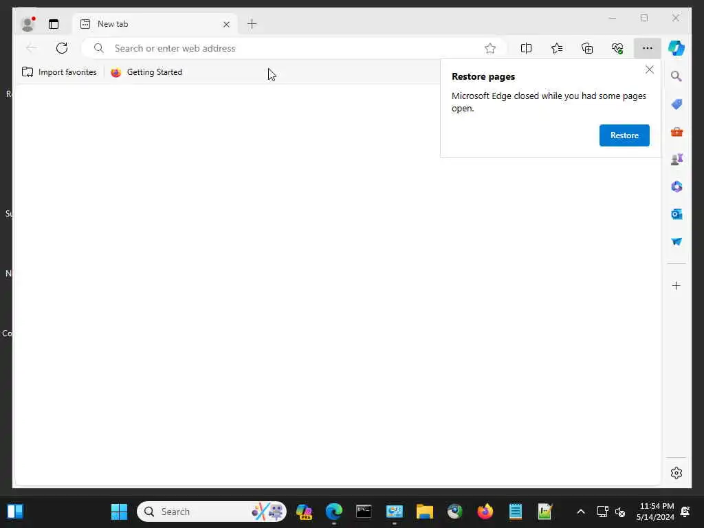Image resolution: width=704 pixels, height=528 pixels.
Task: Open the tab actions menu icon
Action: [54, 24]
